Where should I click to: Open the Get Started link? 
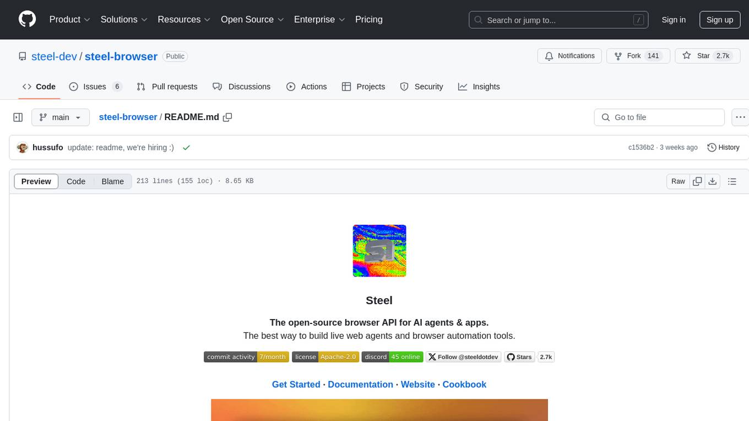pyautogui.click(x=296, y=385)
